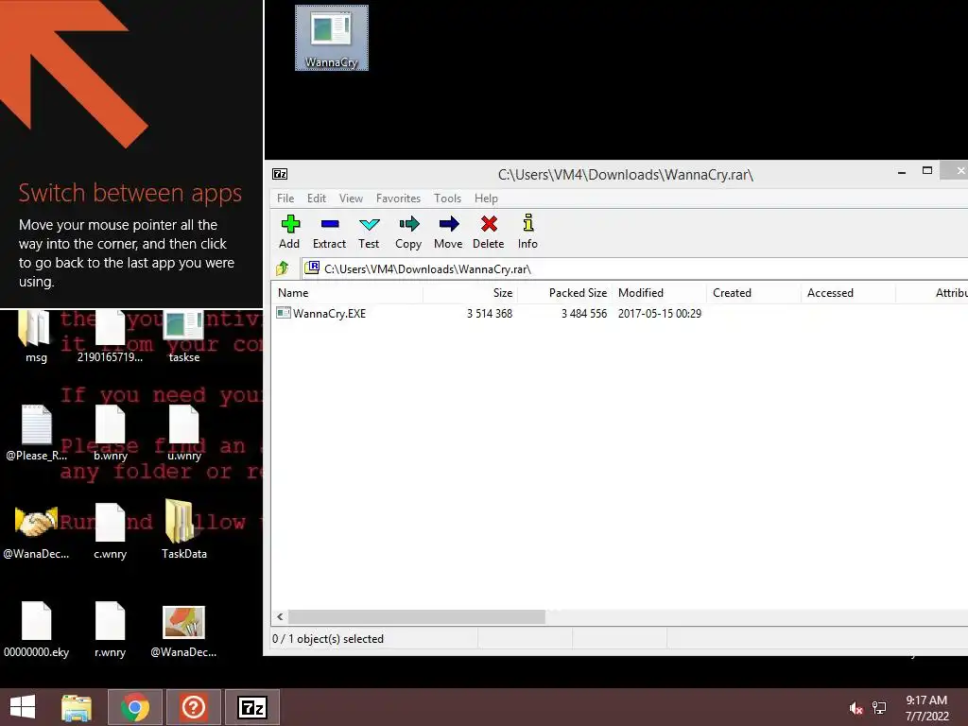The image size is (968, 726).
Task: Click the '3 484 556' packed size value
Action: tap(584, 314)
